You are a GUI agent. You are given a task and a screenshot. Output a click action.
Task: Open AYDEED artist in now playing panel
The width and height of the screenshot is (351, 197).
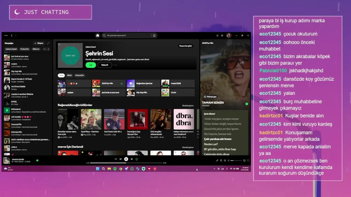206,106
